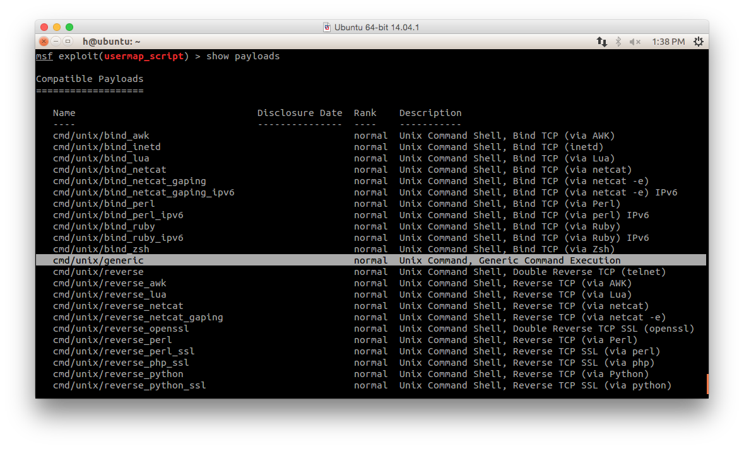
Task: Select the payload name 'cmd/unix/bind_netcat_gaping'
Action: (129, 181)
